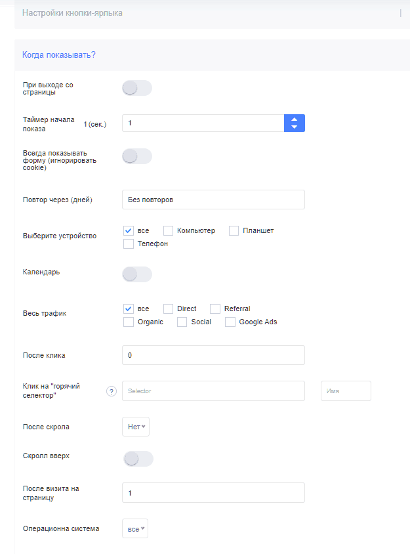Click the Selector input field
Image resolution: width=410 pixels, height=554 pixels.
pyautogui.click(x=213, y=391)
